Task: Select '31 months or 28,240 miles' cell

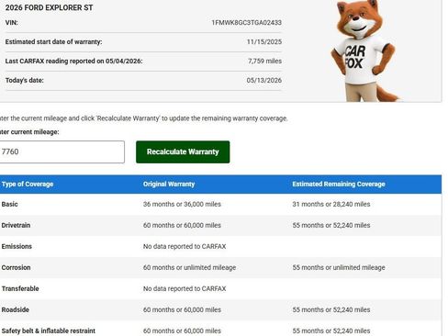Action: tap(331, 204)
